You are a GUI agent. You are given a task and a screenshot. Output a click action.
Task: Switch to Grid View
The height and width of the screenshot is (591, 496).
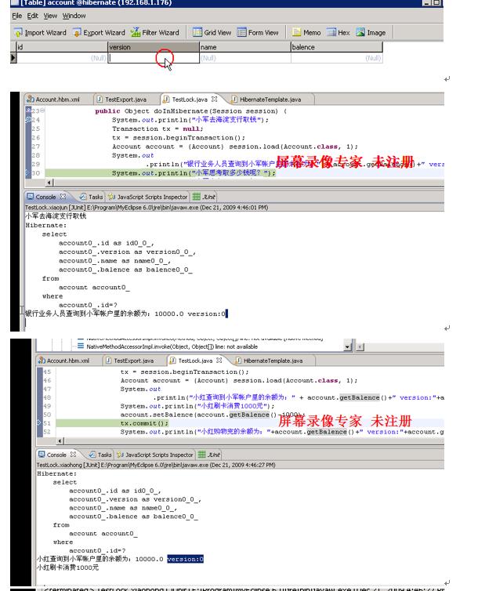click(x=212, y=33)
